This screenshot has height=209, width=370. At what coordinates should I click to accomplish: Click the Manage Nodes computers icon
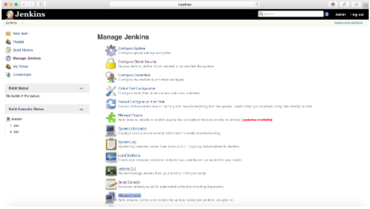pos(111,198)
